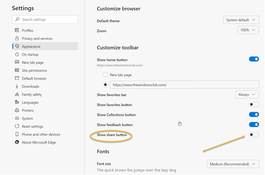265x175 pixels.
Task: Open the Site permissions settings section
Action: [x=34, y=70]
